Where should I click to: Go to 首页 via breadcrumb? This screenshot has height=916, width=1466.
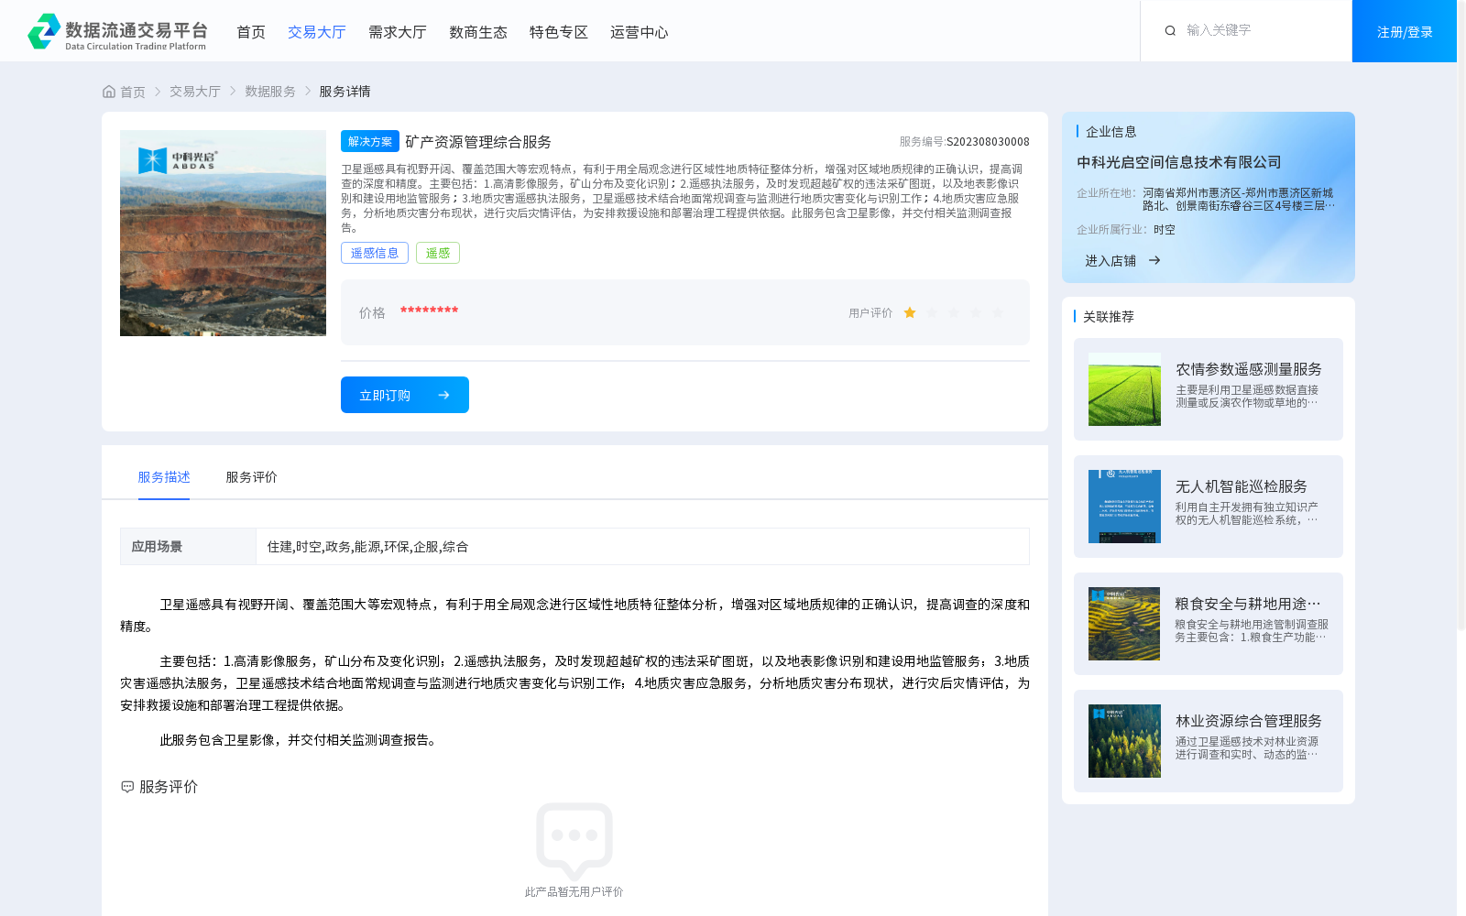[133, 92]
